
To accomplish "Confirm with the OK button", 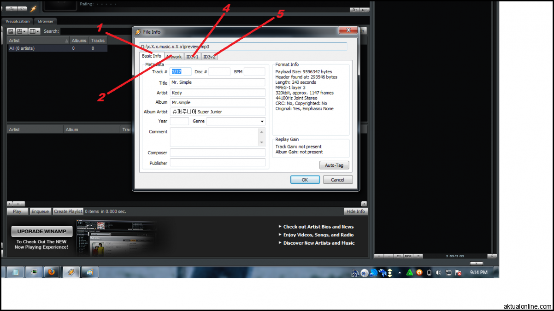I will (x=305, y=180).
